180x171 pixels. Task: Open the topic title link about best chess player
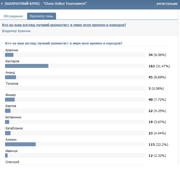pos(64,25)
